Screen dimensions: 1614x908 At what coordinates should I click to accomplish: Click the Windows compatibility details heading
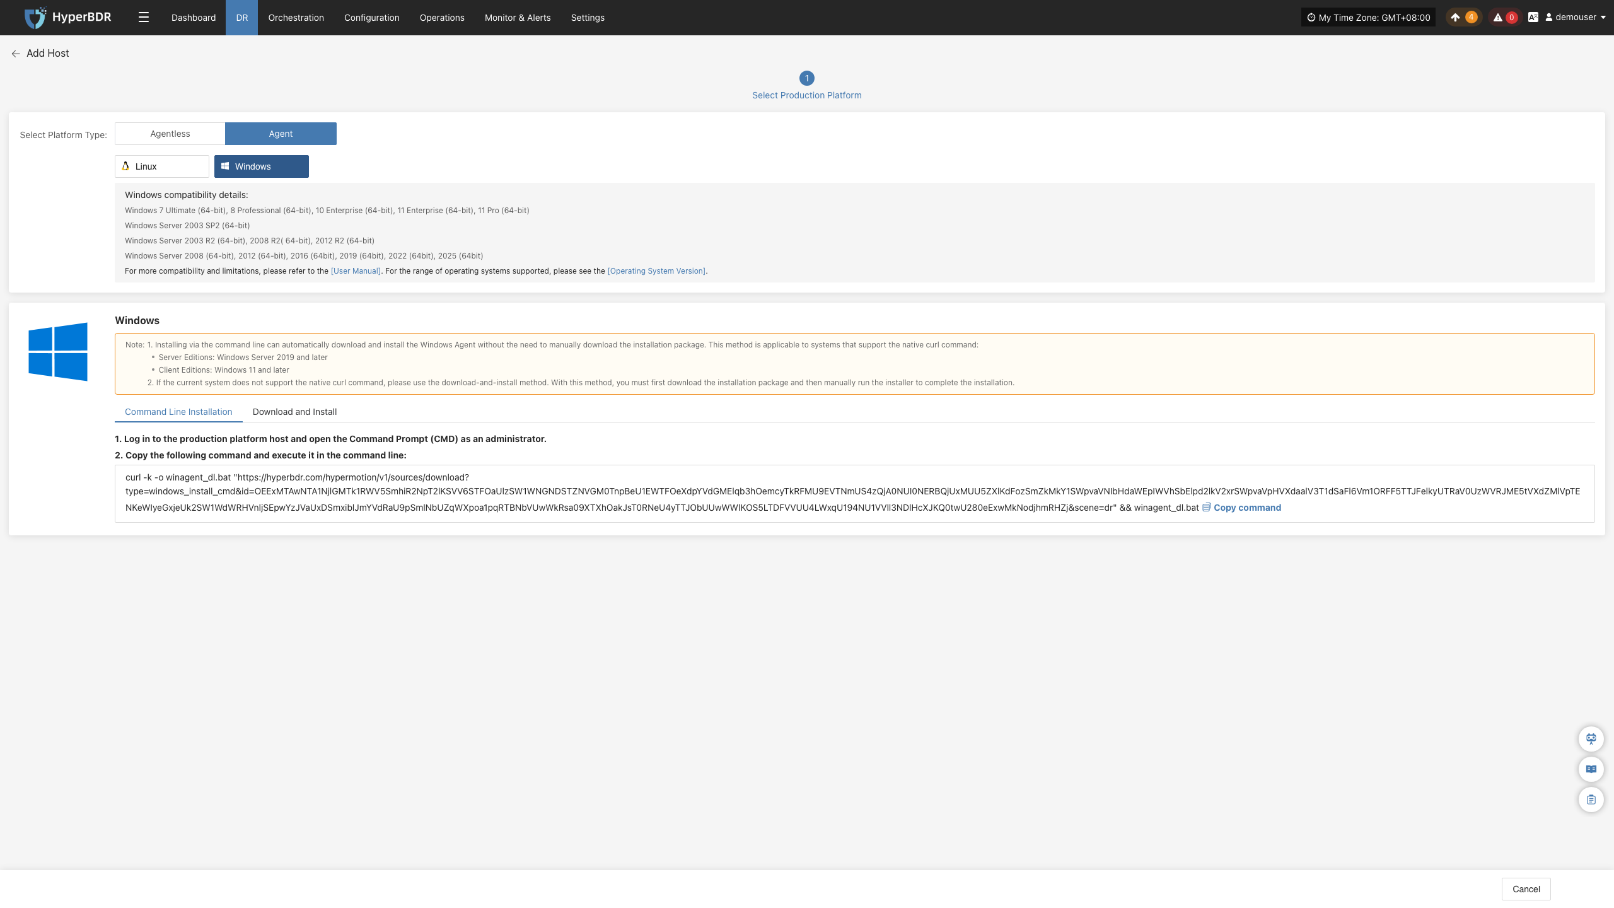(x=187, y=195)
